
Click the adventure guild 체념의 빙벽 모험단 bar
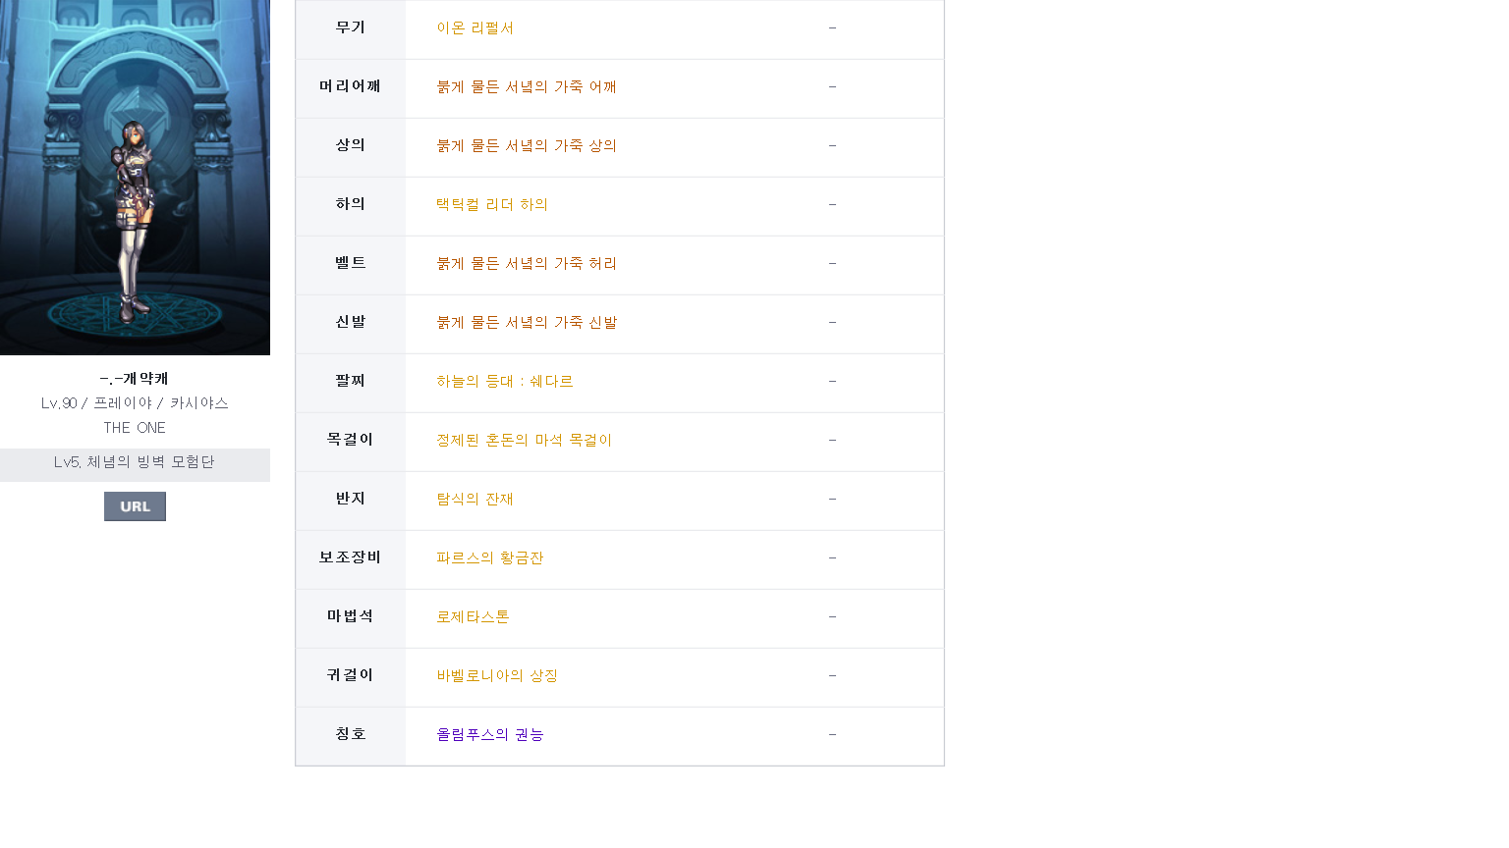(135, 464)
